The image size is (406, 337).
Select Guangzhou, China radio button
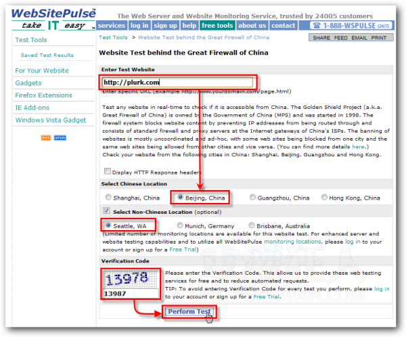pyautogui.click(x=252, y=198)
